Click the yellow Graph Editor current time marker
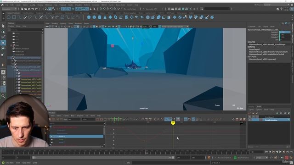 [x=173, y=123]
